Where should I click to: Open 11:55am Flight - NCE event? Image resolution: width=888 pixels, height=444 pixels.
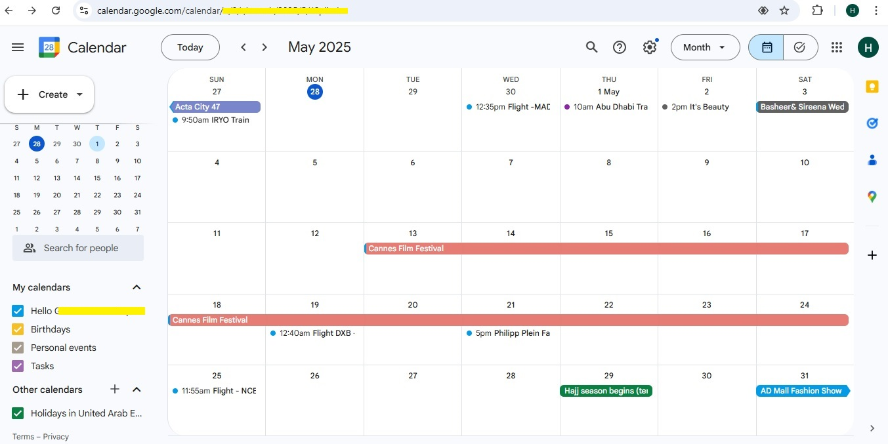tap(215, 391)
